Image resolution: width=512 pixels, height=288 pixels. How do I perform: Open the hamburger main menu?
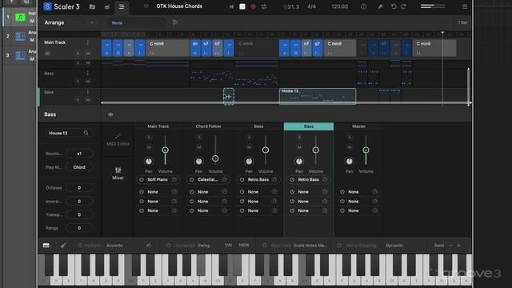point(465,6)
